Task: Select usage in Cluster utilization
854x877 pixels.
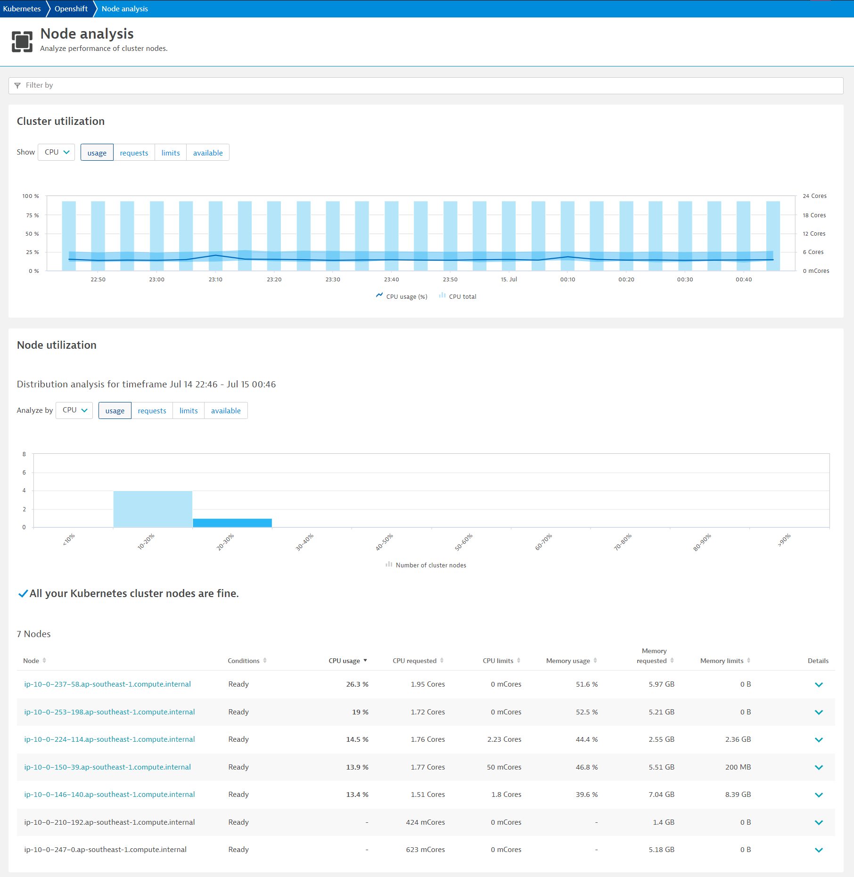Action: click(x=97, y=153)
